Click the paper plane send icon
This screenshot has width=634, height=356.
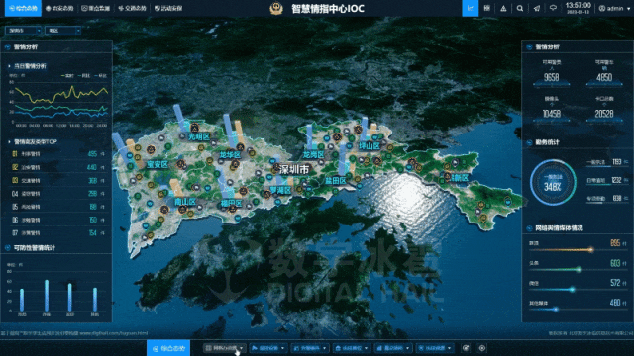tap(537, 8)
